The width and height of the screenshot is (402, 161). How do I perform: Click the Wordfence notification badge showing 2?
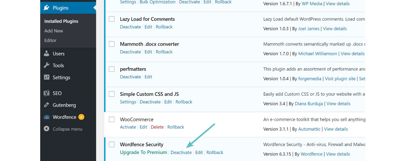click(x=82, y=117)
